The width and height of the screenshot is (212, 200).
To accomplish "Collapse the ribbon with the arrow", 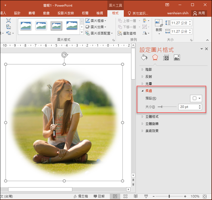I will (207, 40).
